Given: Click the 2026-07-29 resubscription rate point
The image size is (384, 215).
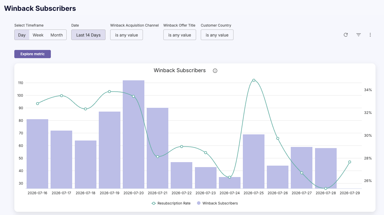Looking at the screenshot, I should tap(350, 162).
